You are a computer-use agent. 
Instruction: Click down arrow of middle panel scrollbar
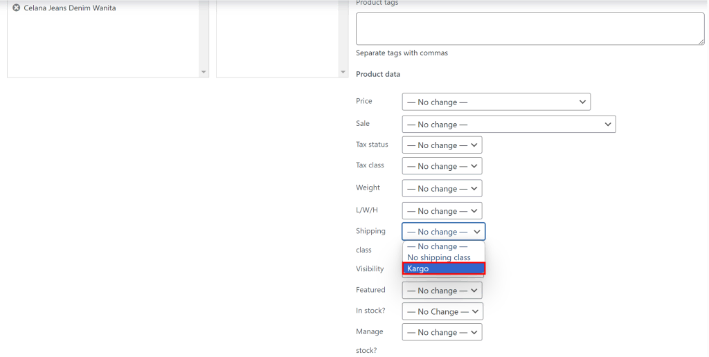[343, 72]
